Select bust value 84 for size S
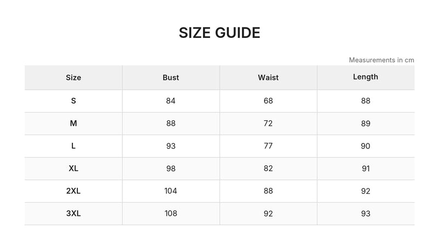439x251 pixels. [171, 101]
